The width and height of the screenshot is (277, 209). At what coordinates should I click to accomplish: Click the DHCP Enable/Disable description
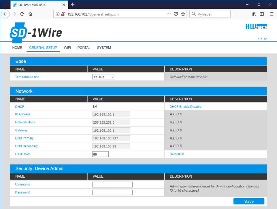[185, 107]
